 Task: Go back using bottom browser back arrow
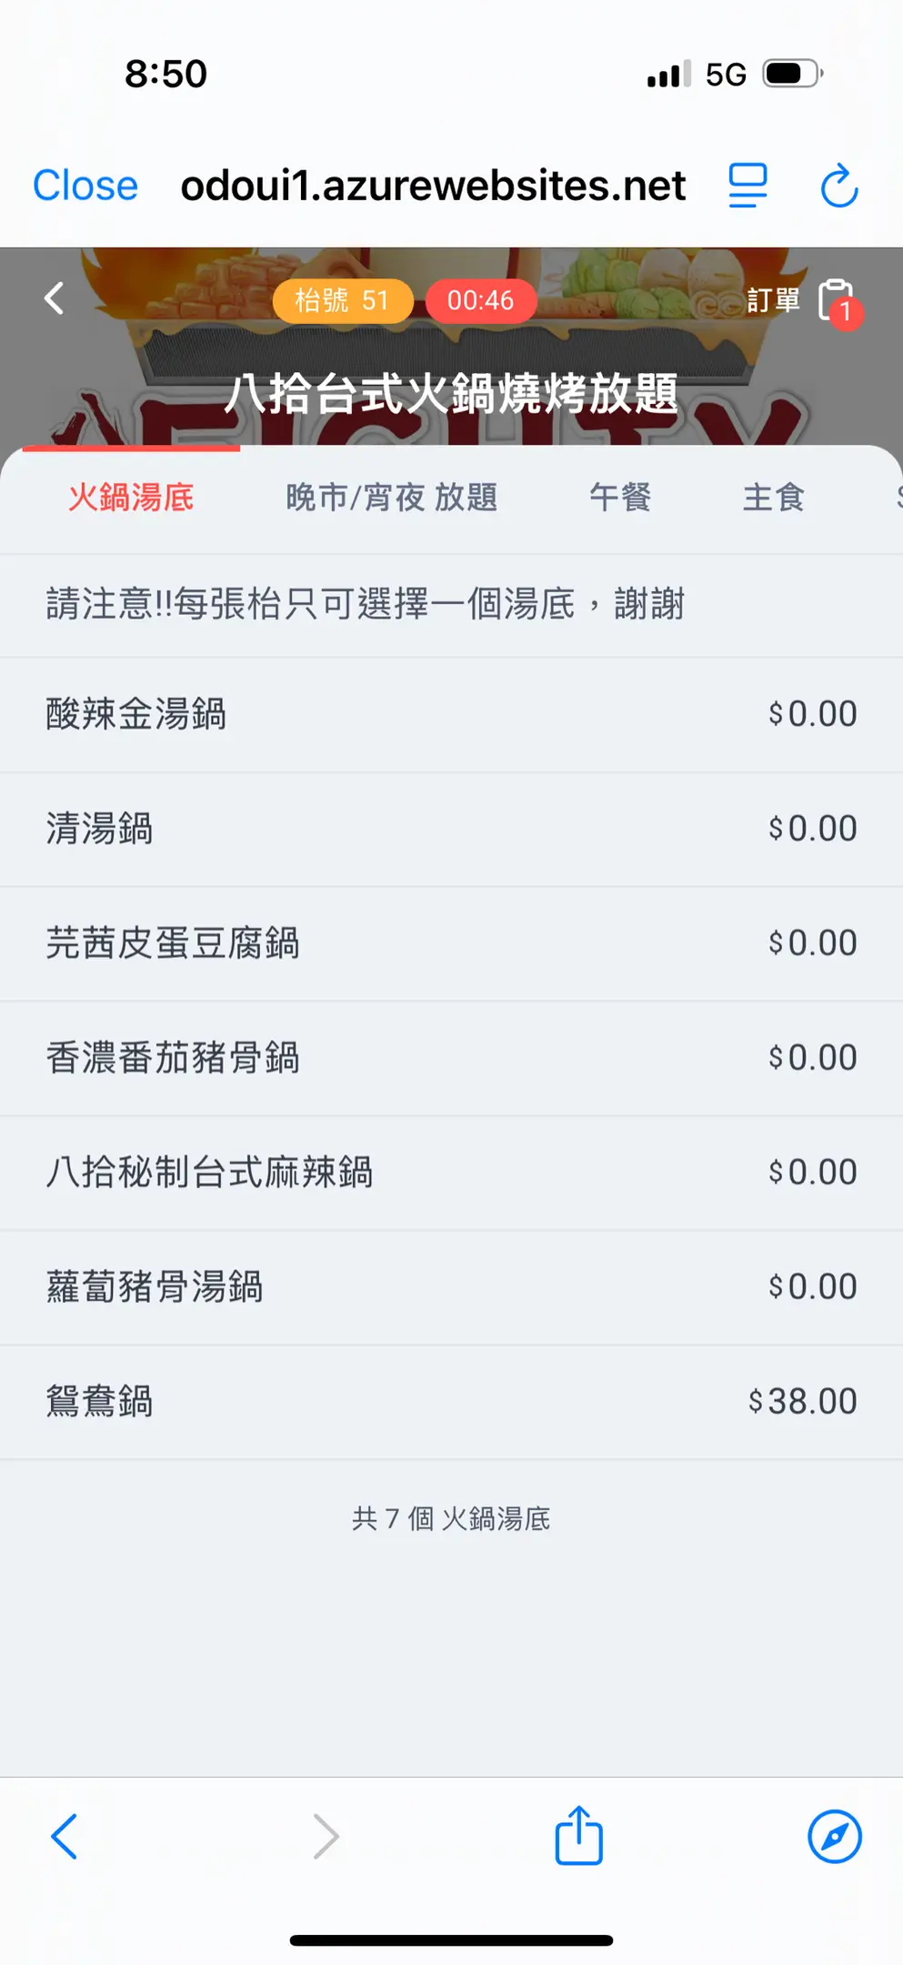pos(64,1836)
